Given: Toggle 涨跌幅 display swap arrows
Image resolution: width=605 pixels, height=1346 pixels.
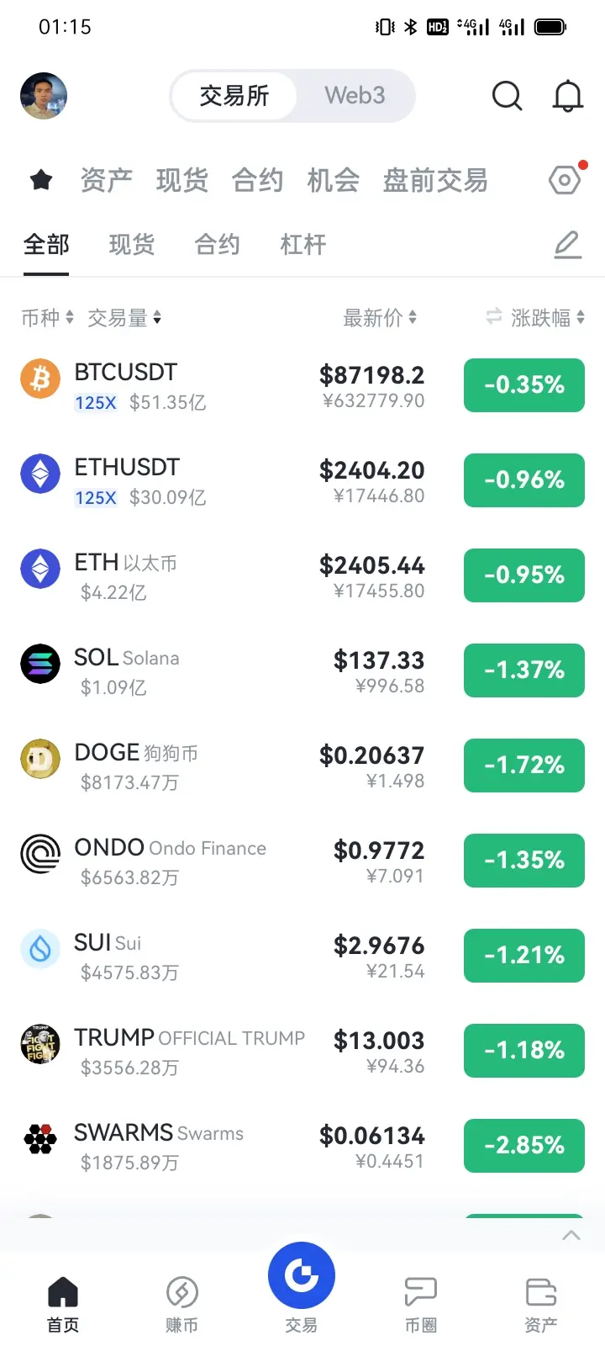Looking at the screenshot, I should pyautogui.click(x=493, y=317).
